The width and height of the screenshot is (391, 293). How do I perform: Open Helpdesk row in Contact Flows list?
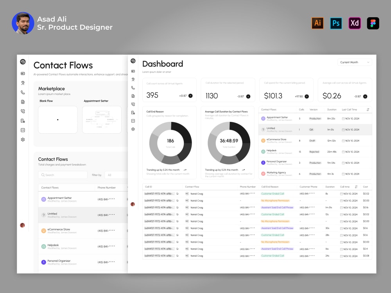(x=83, y=247)
